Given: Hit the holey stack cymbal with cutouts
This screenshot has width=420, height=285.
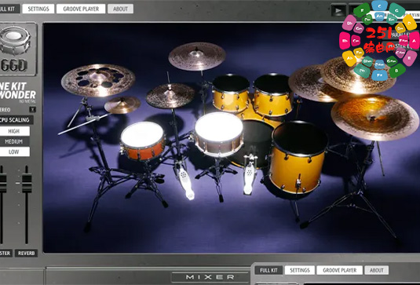Looking at the screenshot, I should pos(98,80).
